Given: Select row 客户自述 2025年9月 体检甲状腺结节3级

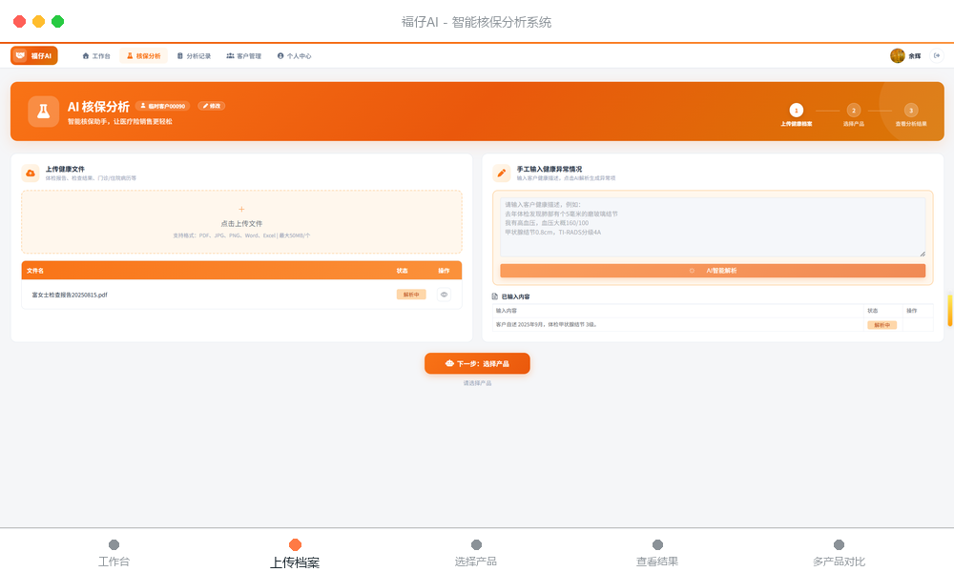Looking at the screenshot, I should pyautogui.click(x=713, y=324).
